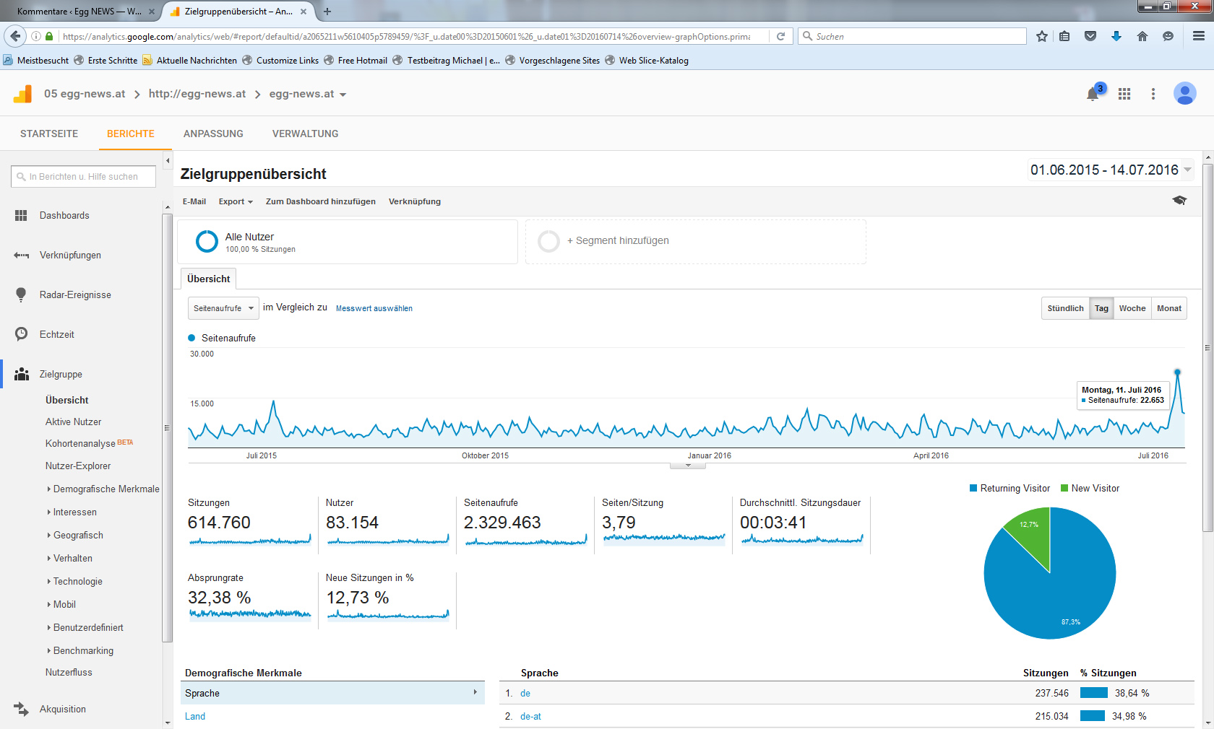Go to the STARTSEITE tab
The image size is (1214, 729).
point(49,134)
